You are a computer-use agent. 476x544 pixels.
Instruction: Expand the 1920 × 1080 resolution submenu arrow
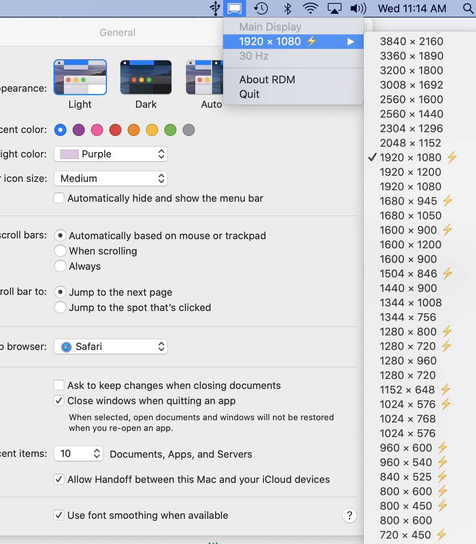point(351,42)
